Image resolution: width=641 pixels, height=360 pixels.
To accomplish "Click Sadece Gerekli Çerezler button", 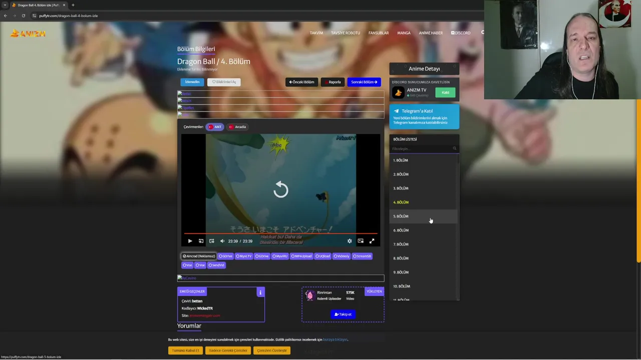I will click(228, 350).
